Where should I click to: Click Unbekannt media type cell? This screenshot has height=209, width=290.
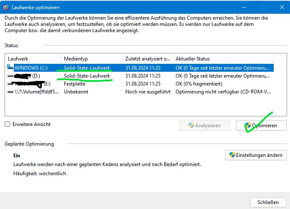[76, 92]
